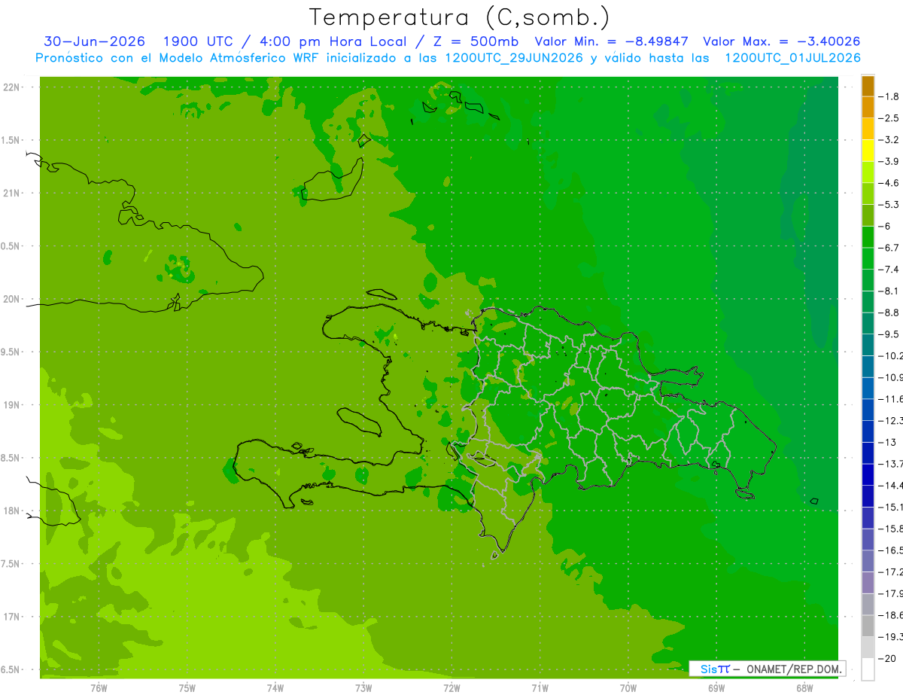Viewport: 903px width, 698px height.
Task: Click the '19N' latitude label
Action: coord(11,405)
